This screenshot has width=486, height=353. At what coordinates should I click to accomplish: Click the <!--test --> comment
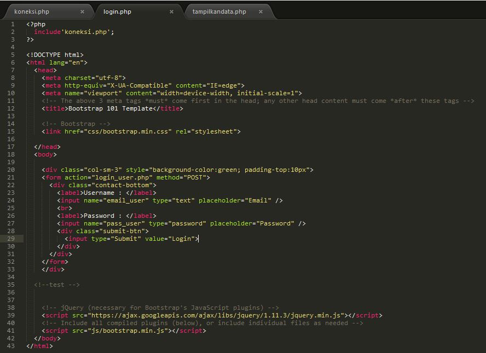[x=57, y=285]
